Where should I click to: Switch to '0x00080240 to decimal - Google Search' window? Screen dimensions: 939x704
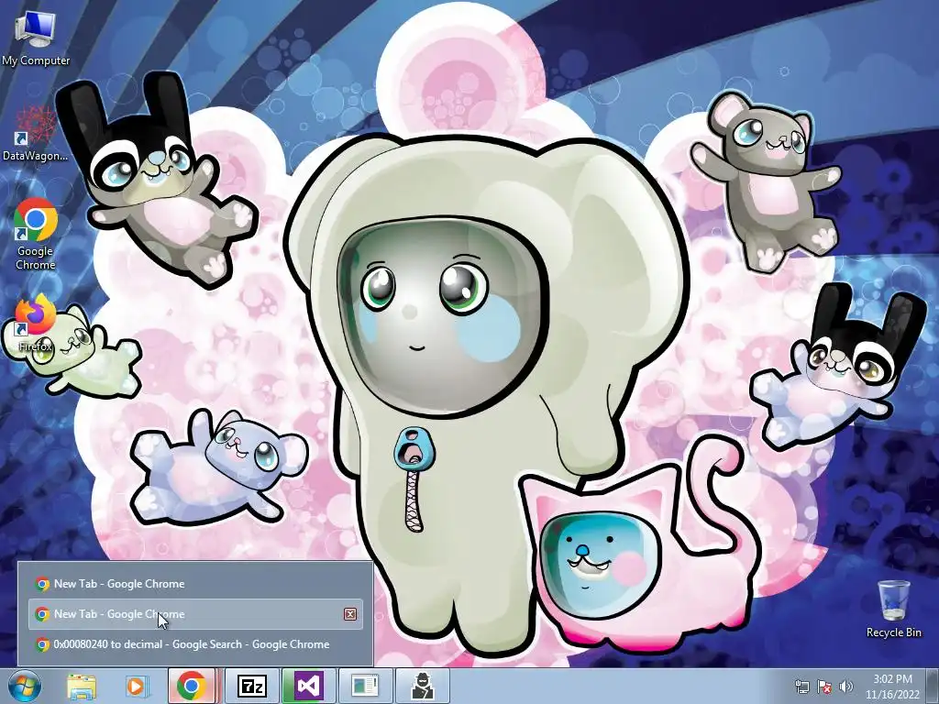195,644
